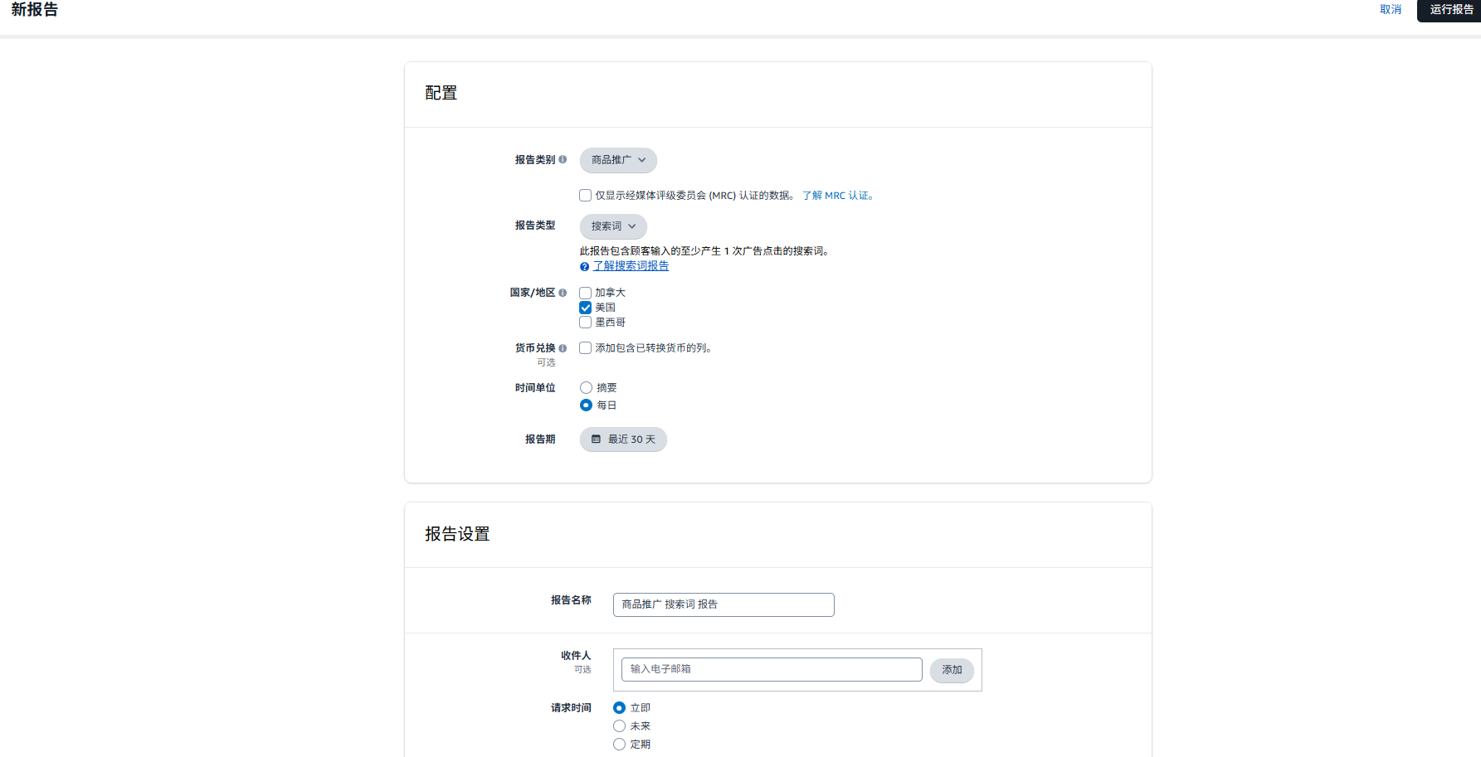Click the 请求时间 label
The height and width of the screenshot is (757, 1481).
point(571,708)
